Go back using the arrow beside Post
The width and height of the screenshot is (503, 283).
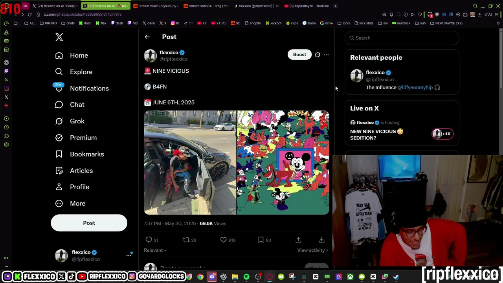point(147,37)
